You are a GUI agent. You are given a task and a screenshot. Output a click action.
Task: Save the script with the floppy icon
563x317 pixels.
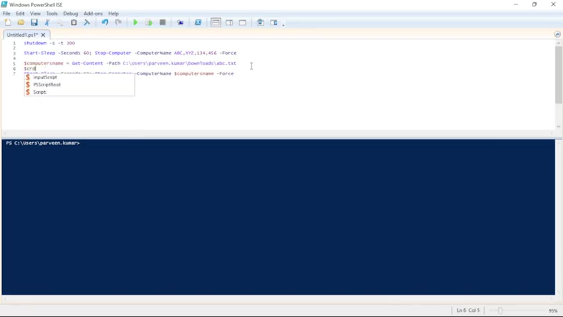tap(34, 22)
